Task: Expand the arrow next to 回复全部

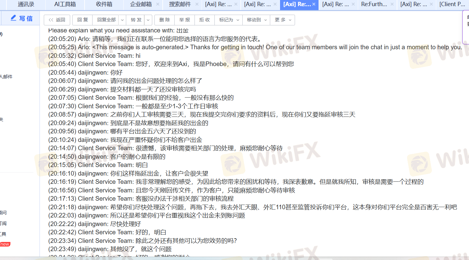Action: (x=122, y=20)
